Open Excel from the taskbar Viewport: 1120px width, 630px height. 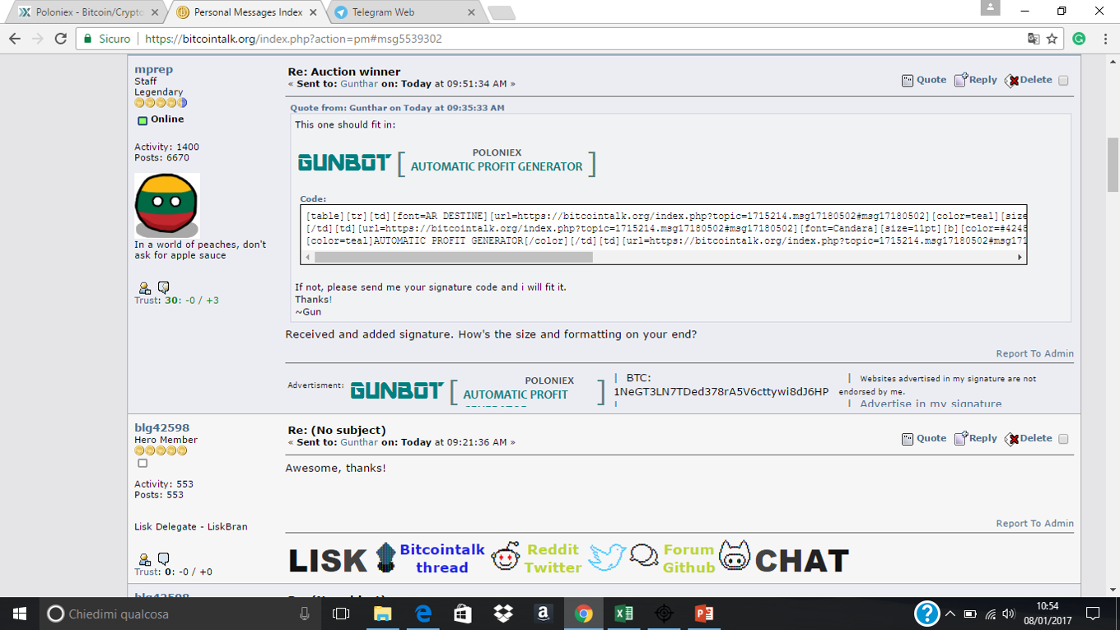coord(623,614)
